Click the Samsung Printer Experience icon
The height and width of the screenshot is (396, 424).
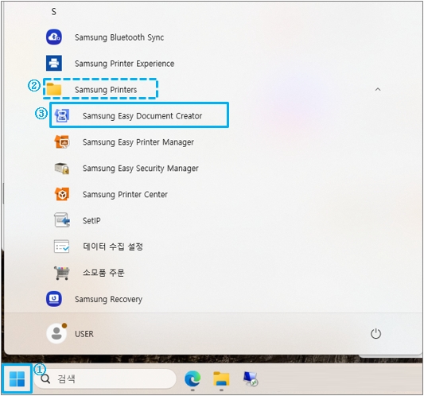(54, 63)
